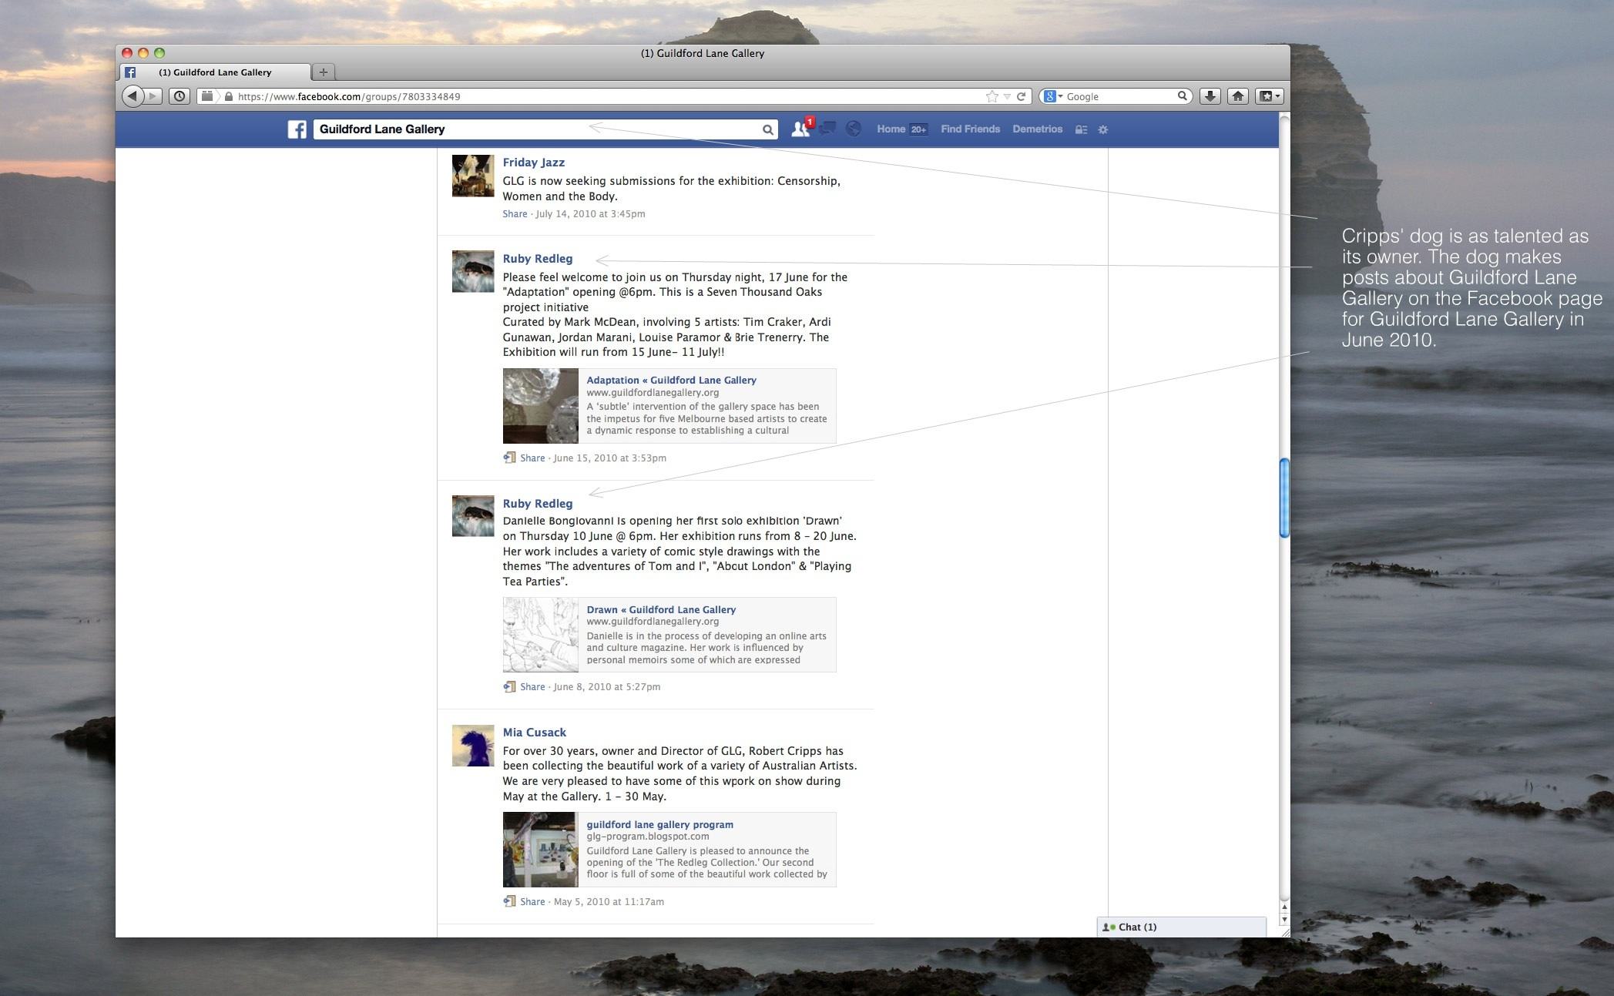Open a new tab with the plus button

click(324, 72)
